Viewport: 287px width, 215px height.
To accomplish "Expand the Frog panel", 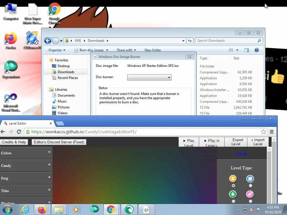I will coord(26,178).
